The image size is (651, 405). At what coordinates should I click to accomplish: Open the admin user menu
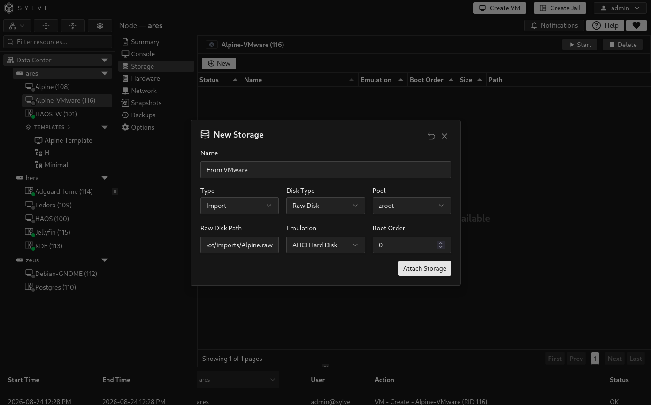click(620, 8)
